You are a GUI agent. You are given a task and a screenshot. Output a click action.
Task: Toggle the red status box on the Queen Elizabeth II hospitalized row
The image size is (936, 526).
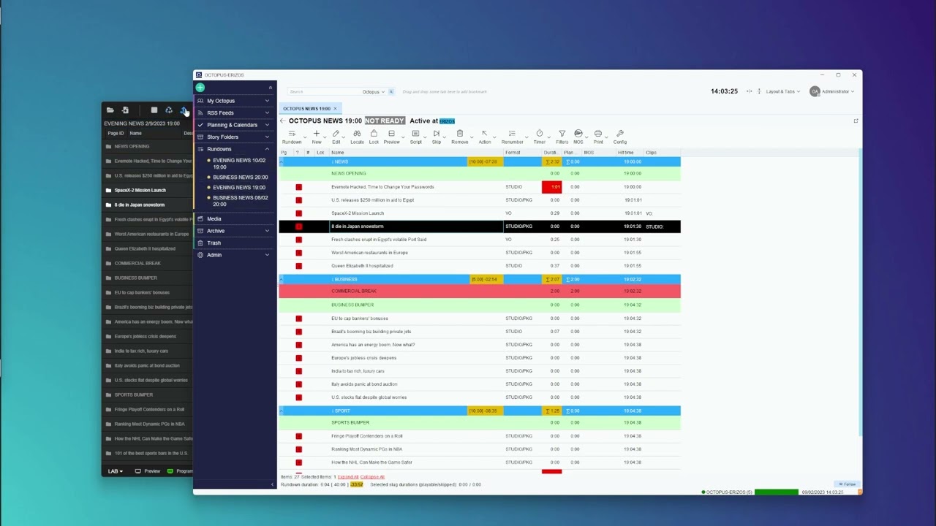click(298, 266)
